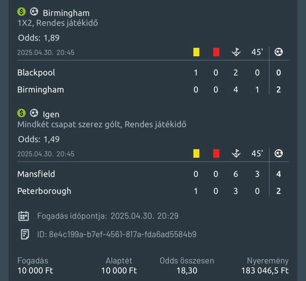
Task: Select the Peterborough team row
Action: 44,191
